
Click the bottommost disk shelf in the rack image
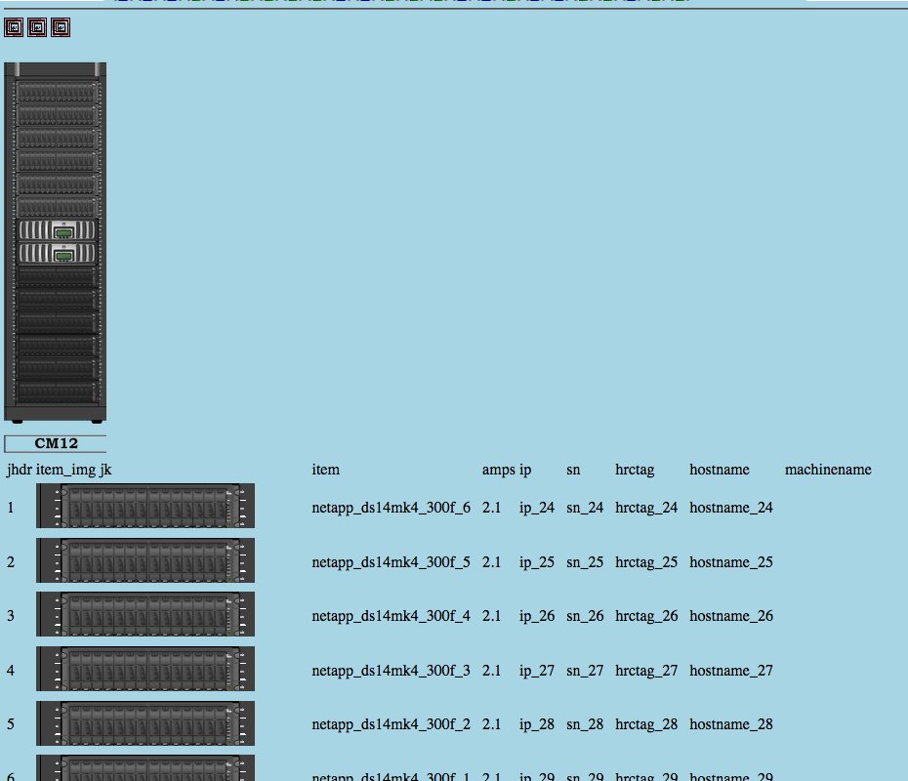[57, 391]
